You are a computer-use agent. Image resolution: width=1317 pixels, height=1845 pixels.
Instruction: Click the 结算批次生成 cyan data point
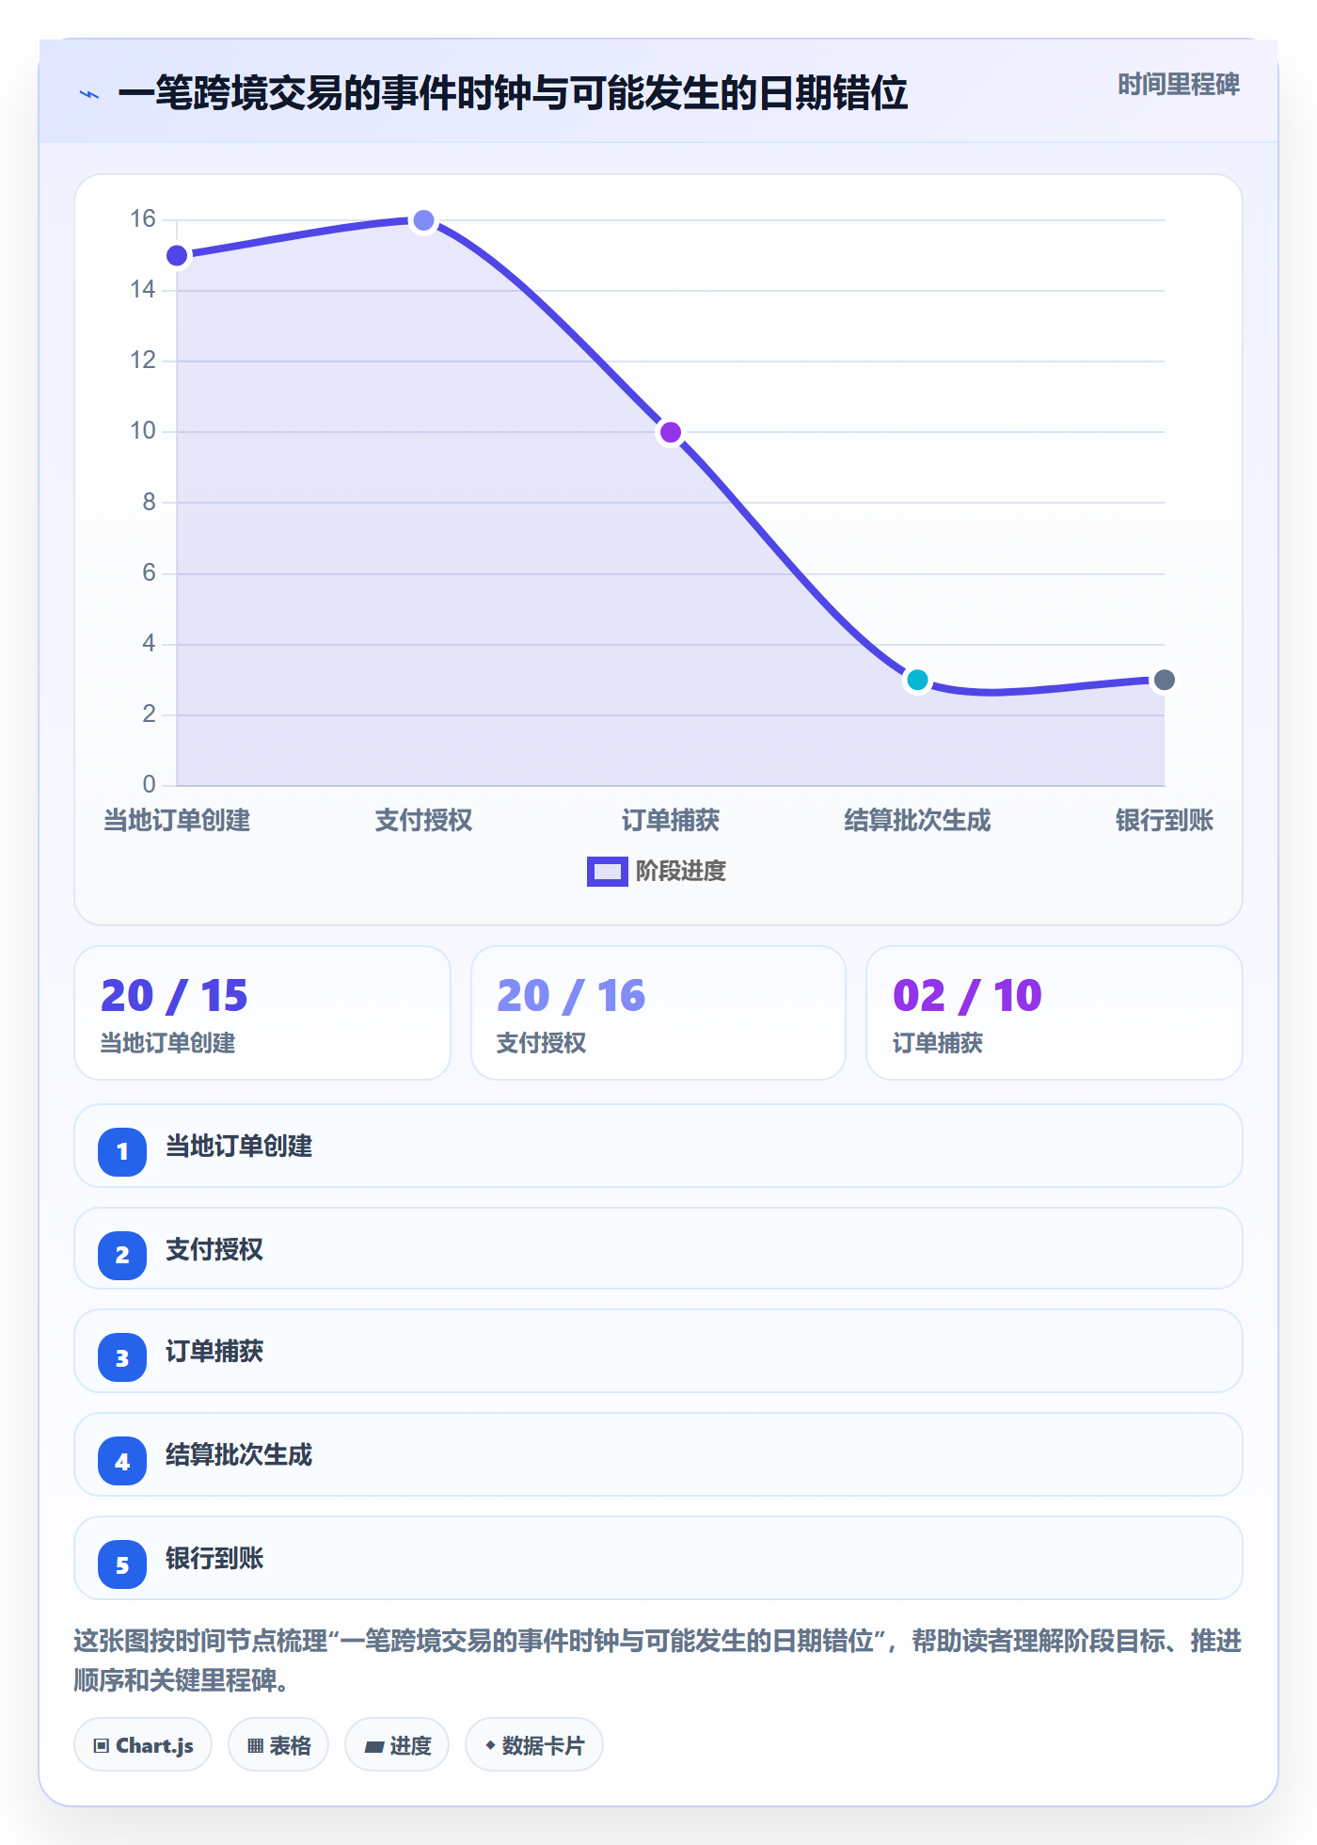coord(917,680)
